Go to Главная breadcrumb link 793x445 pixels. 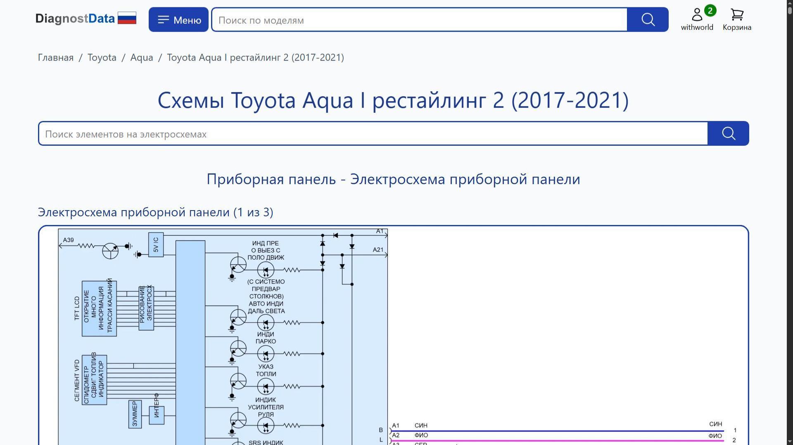tap(56, 57)
